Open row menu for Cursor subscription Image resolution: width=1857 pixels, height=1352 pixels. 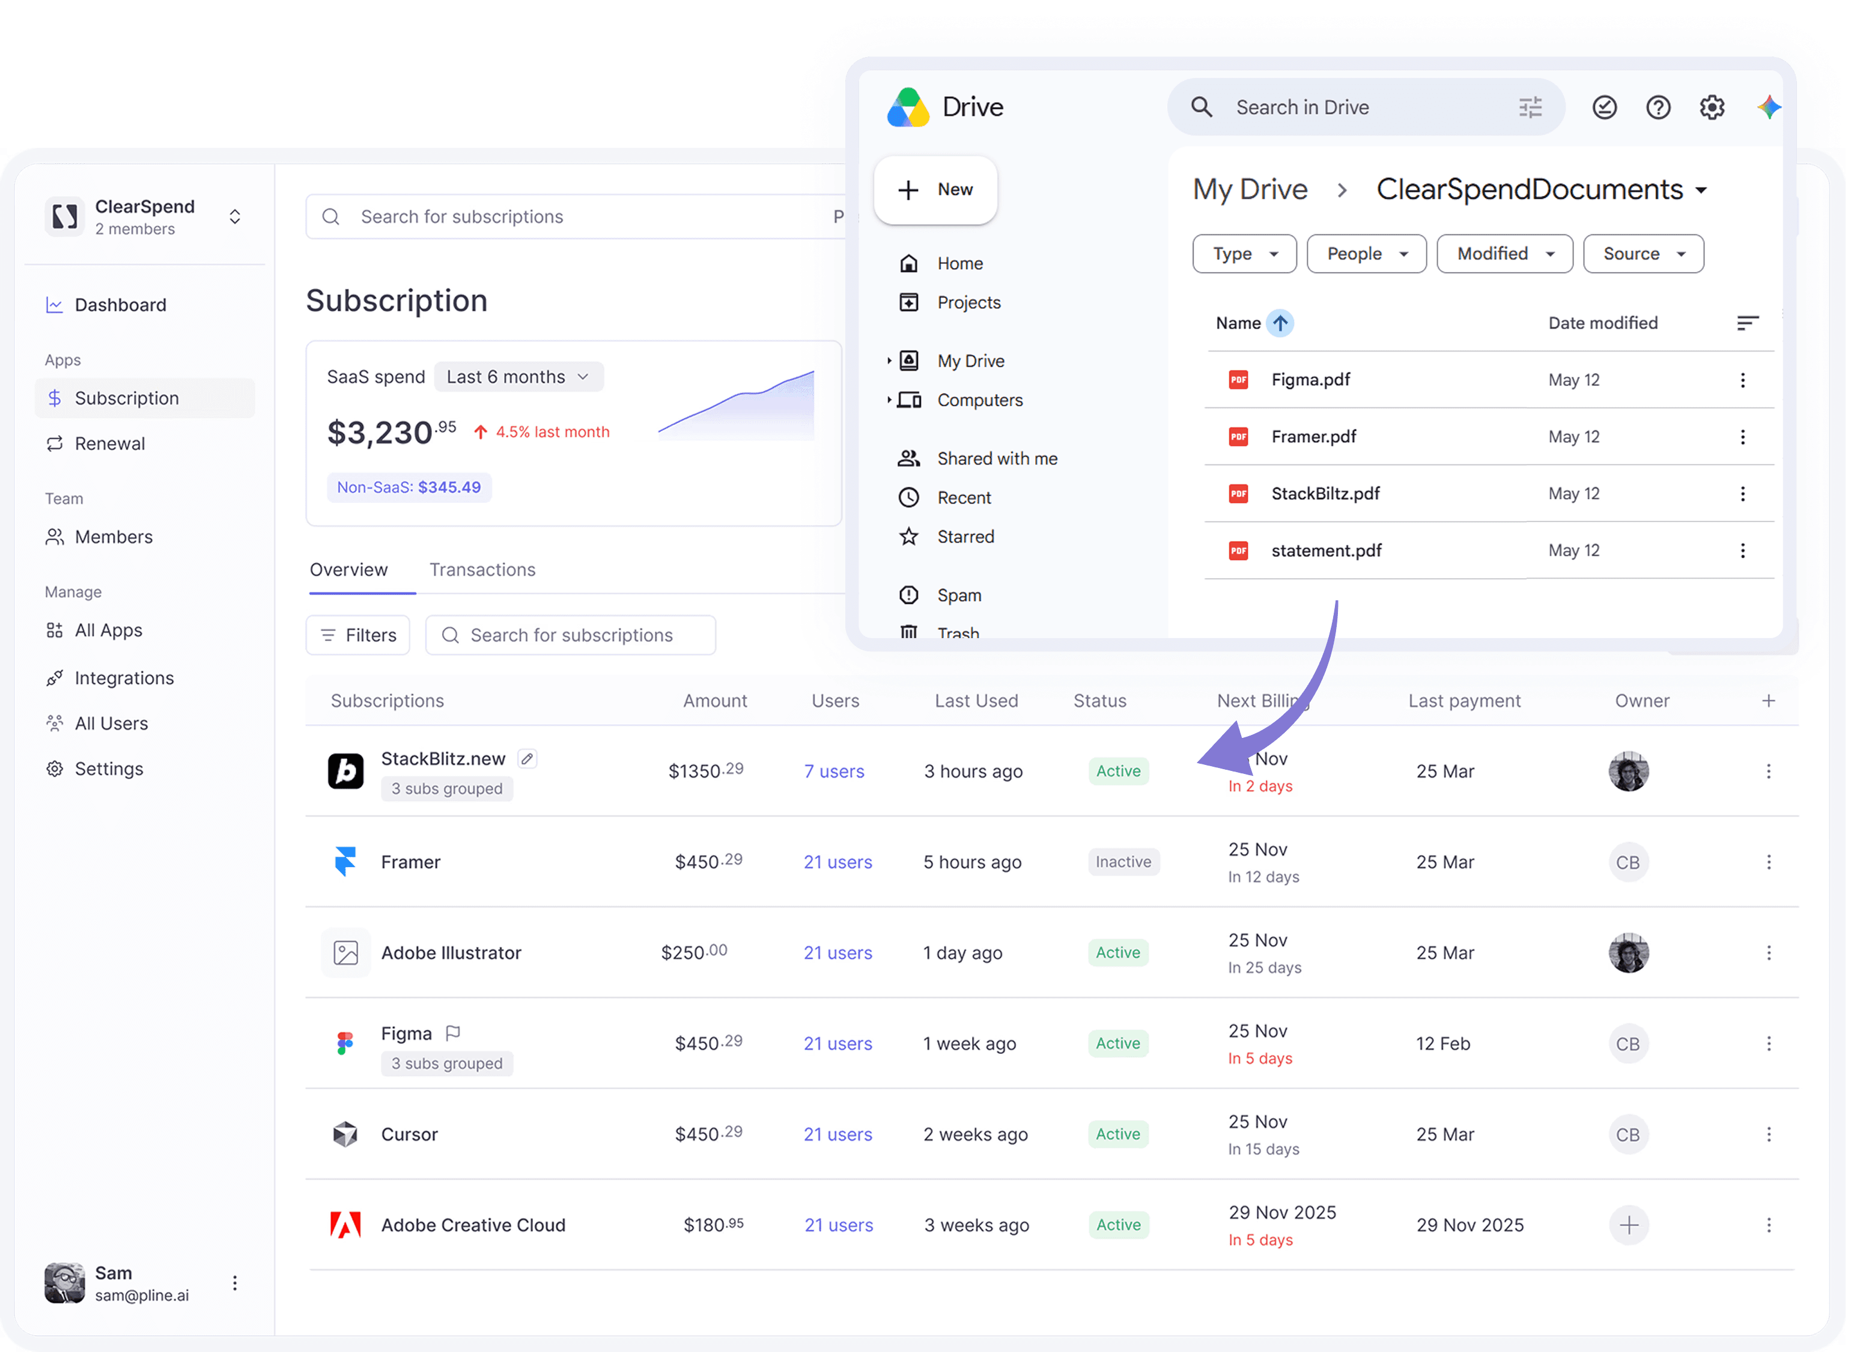click(x=1769, y=1135)
